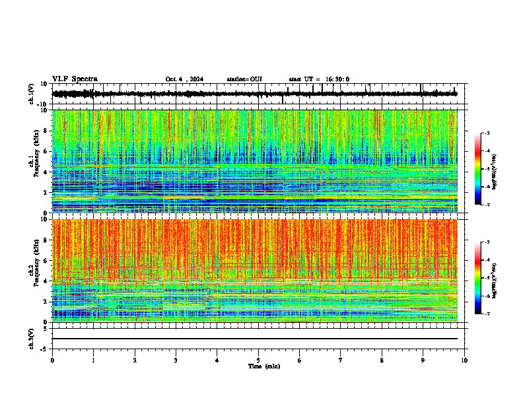The width and height of the screenshot is (523, 404).
Task: Click the flat ch.3 voltage trace line
Action: (254, 339)
